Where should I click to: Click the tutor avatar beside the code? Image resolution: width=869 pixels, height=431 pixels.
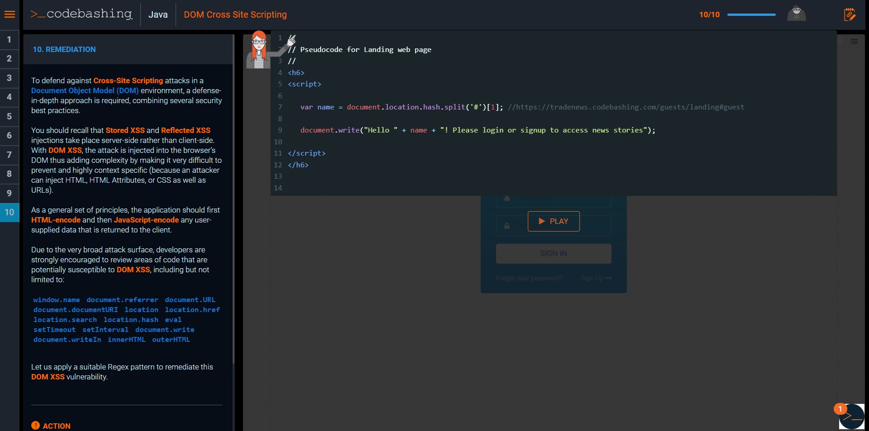(259, 50)
